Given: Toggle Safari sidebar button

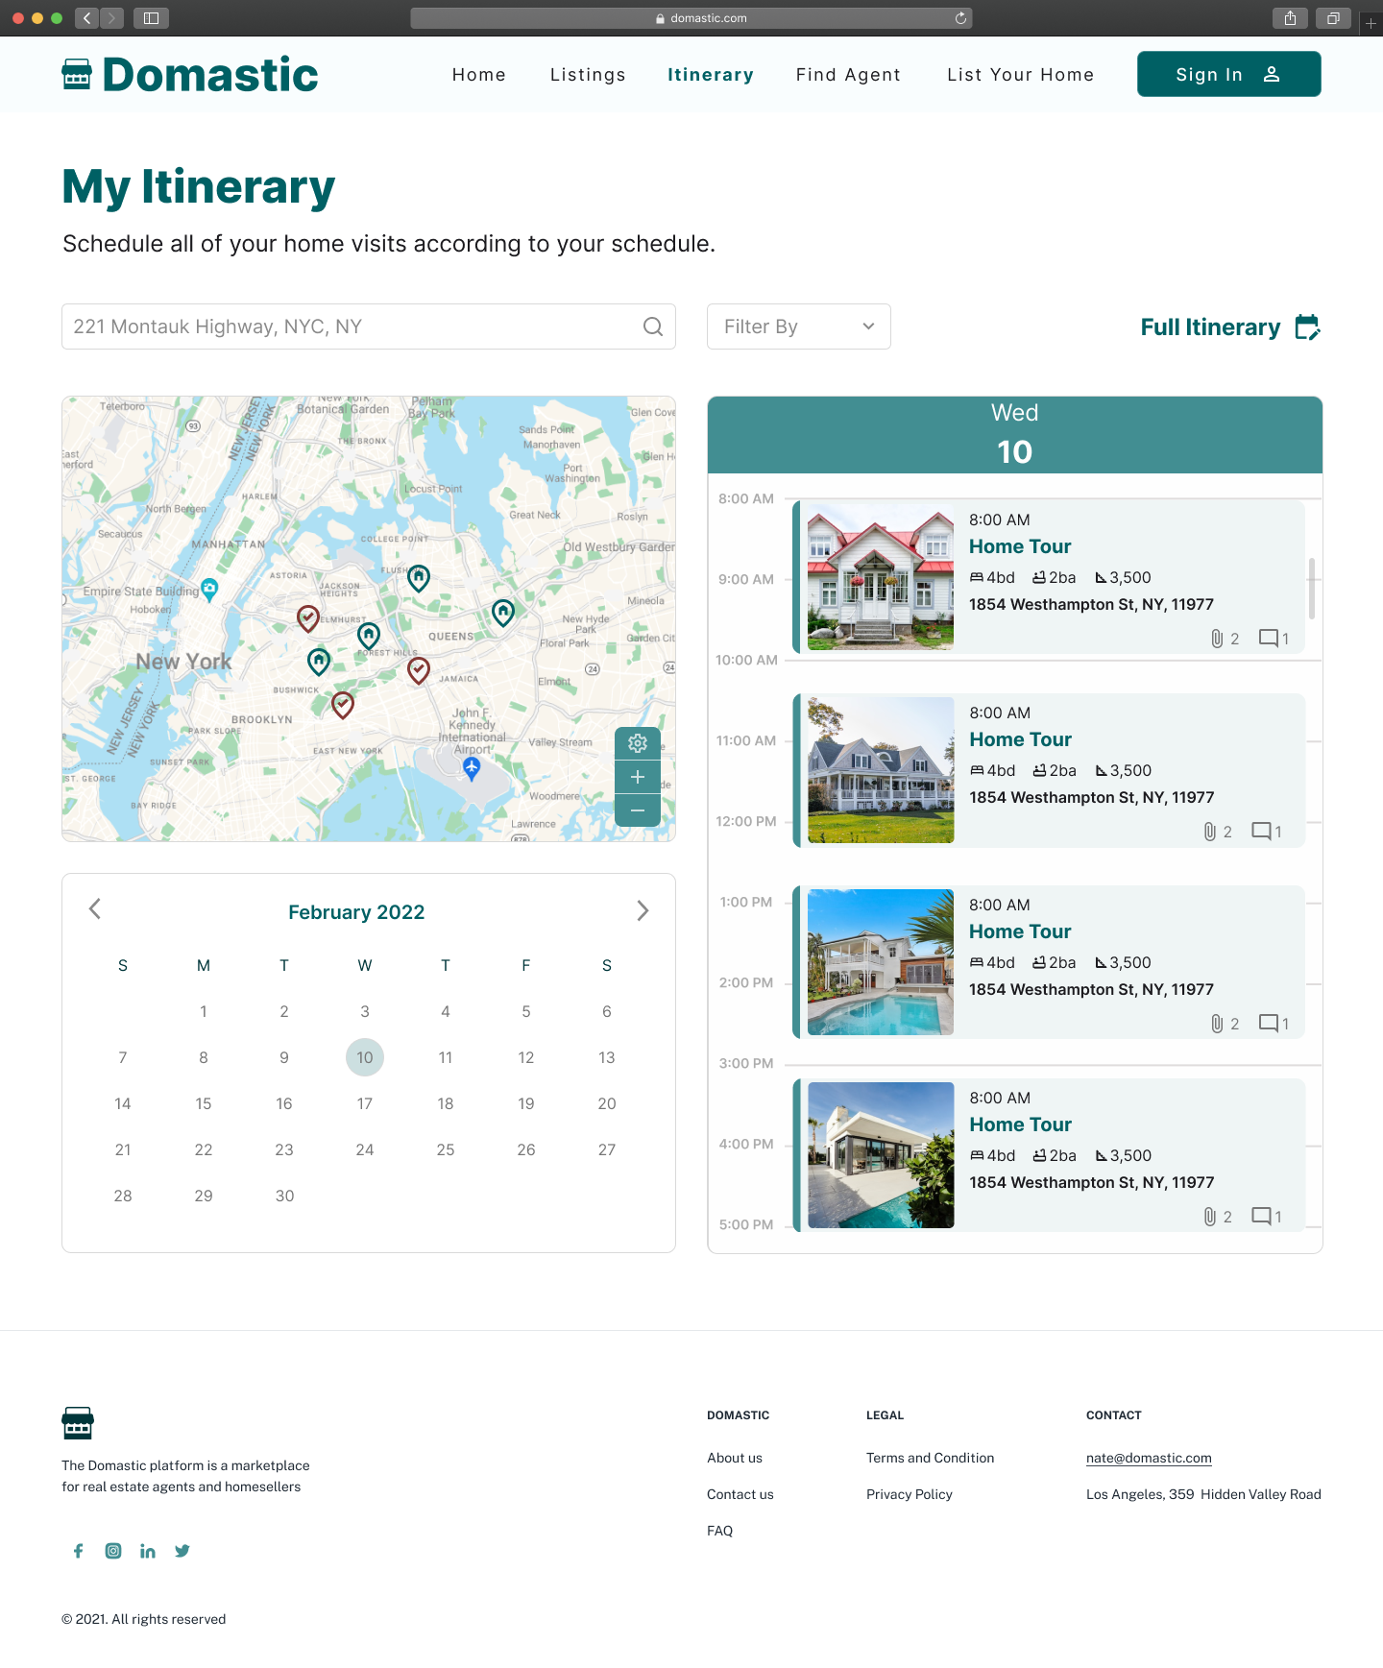Looking at the screenshot, I should (151, 18).
